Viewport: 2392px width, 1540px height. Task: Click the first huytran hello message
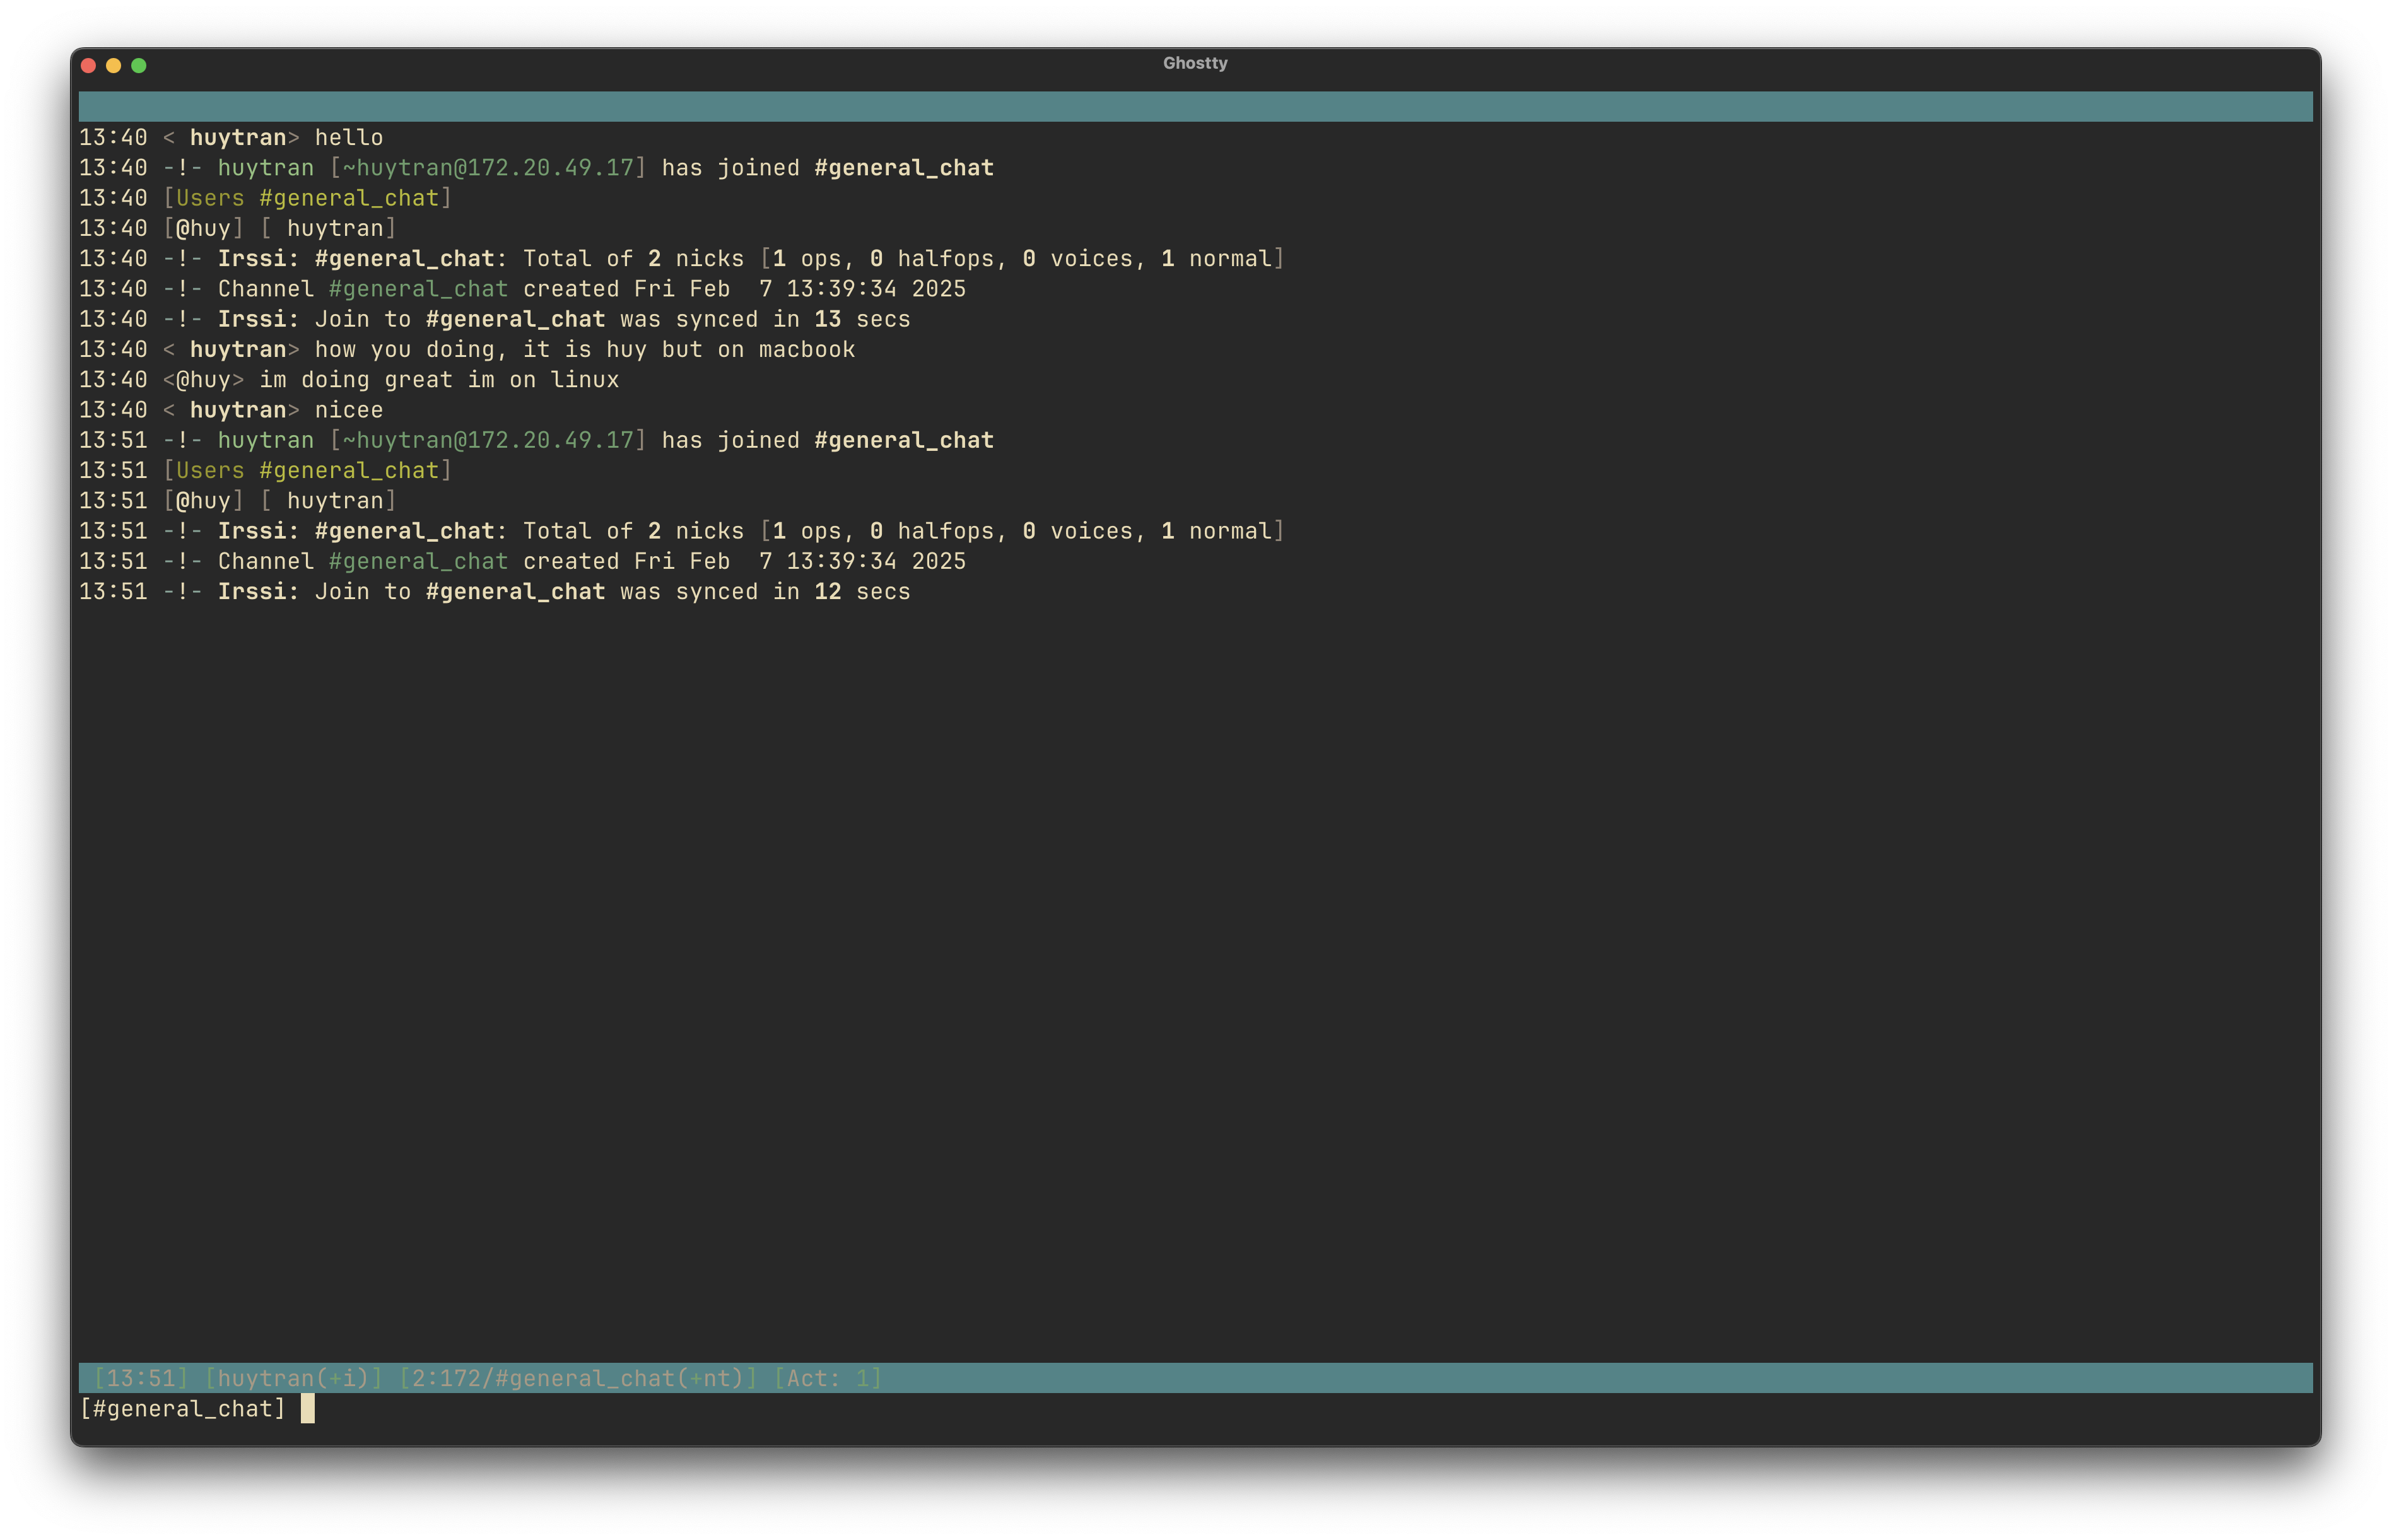tap(348, 138)
